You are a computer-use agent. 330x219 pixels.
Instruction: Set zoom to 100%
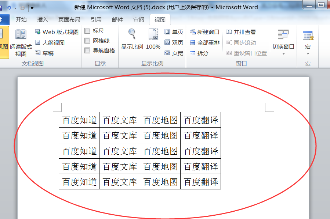[x=153, y=39]
